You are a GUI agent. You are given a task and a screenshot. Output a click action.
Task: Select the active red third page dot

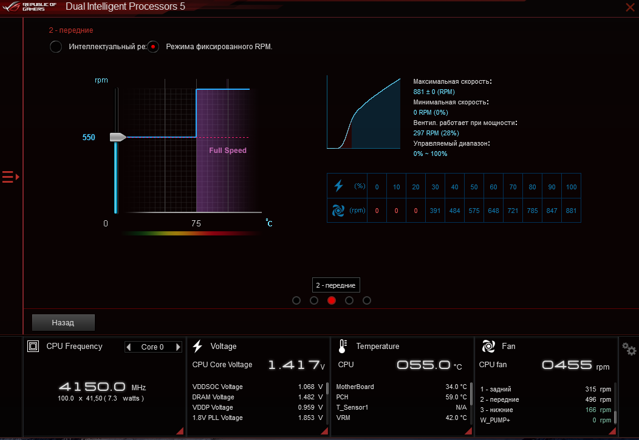pos(332,300)
